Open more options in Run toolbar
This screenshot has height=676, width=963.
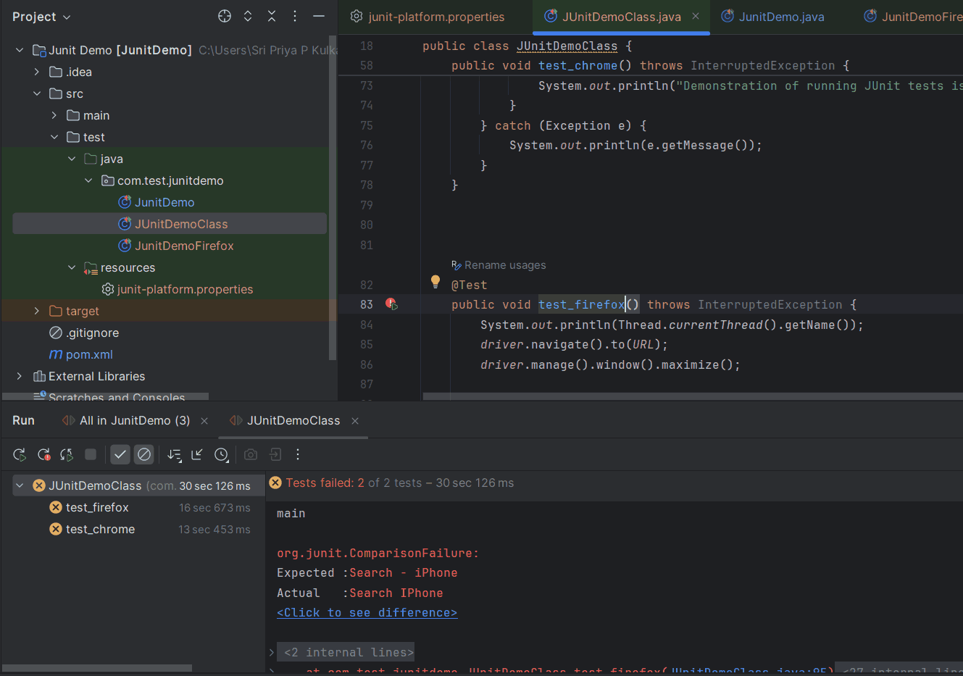298,454
